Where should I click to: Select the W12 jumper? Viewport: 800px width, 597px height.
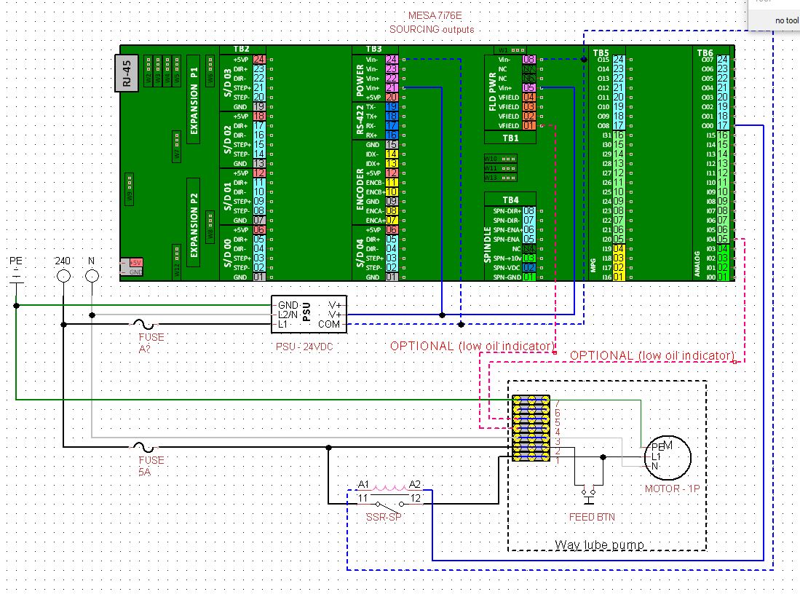pos(177,261)
